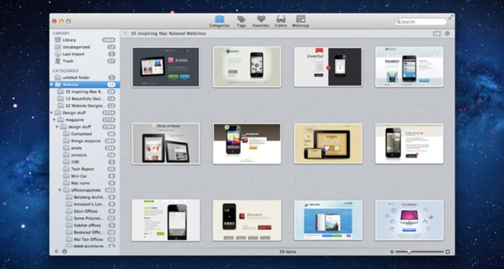
Task: Collapse the nested design stuff triangle under magazine
Action: [x=57, y=127]
